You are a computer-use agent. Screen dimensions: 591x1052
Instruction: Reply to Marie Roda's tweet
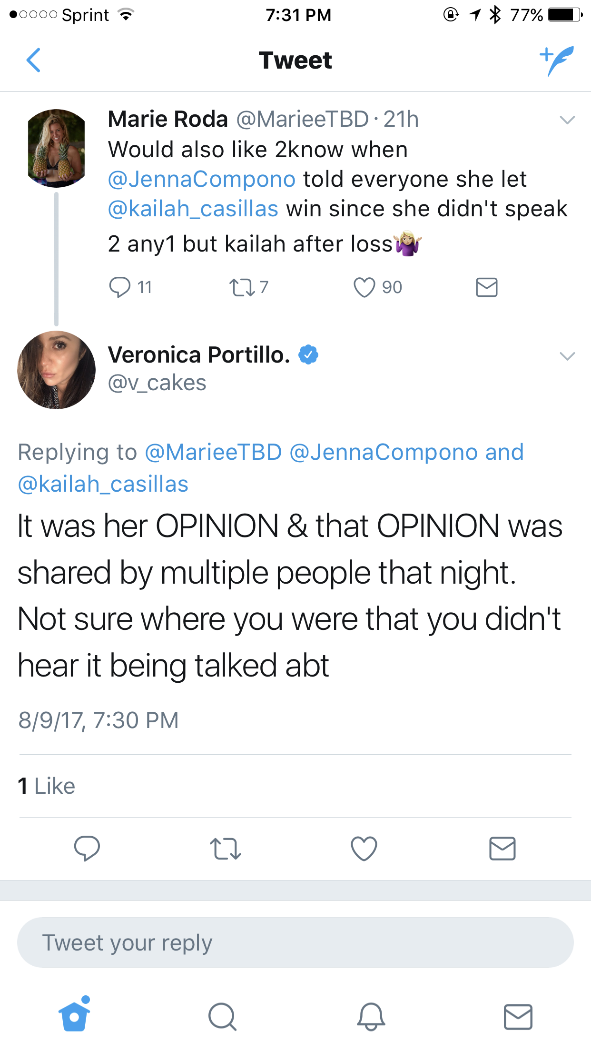coord(119,287)
